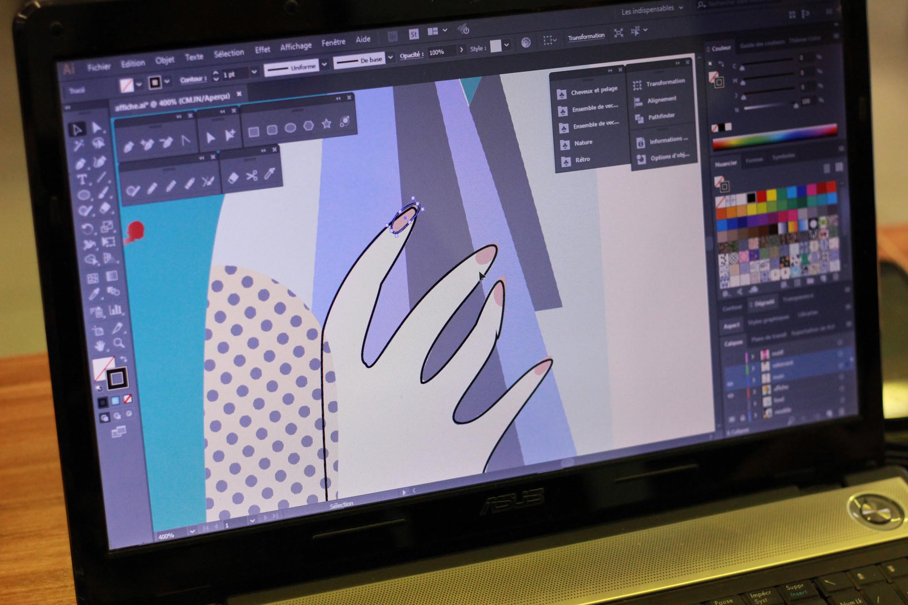Open the Change Screen Mode button
This screenshot has height=605, width=908.
tap(119, 432)
